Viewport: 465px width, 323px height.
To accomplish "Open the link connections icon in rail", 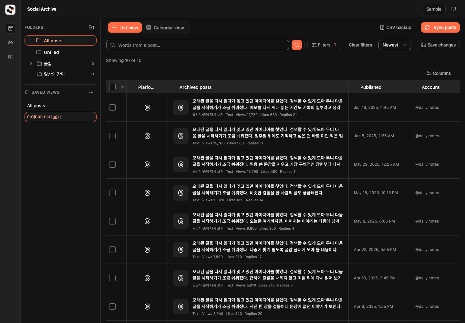I will 10,43.
